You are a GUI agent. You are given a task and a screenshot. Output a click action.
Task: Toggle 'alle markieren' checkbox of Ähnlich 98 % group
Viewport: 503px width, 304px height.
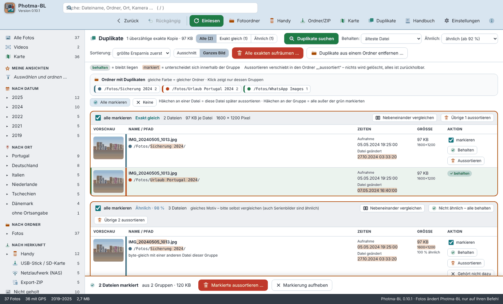[98, 208]
